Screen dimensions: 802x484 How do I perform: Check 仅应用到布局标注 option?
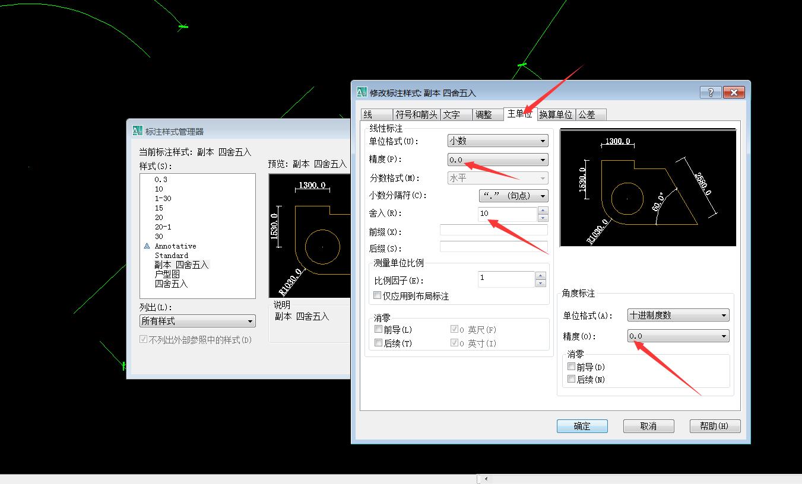(x=377, y=295)
